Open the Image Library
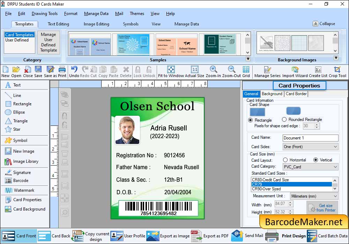The height and width of the screenshot is (244, 349). pos(22,161)
